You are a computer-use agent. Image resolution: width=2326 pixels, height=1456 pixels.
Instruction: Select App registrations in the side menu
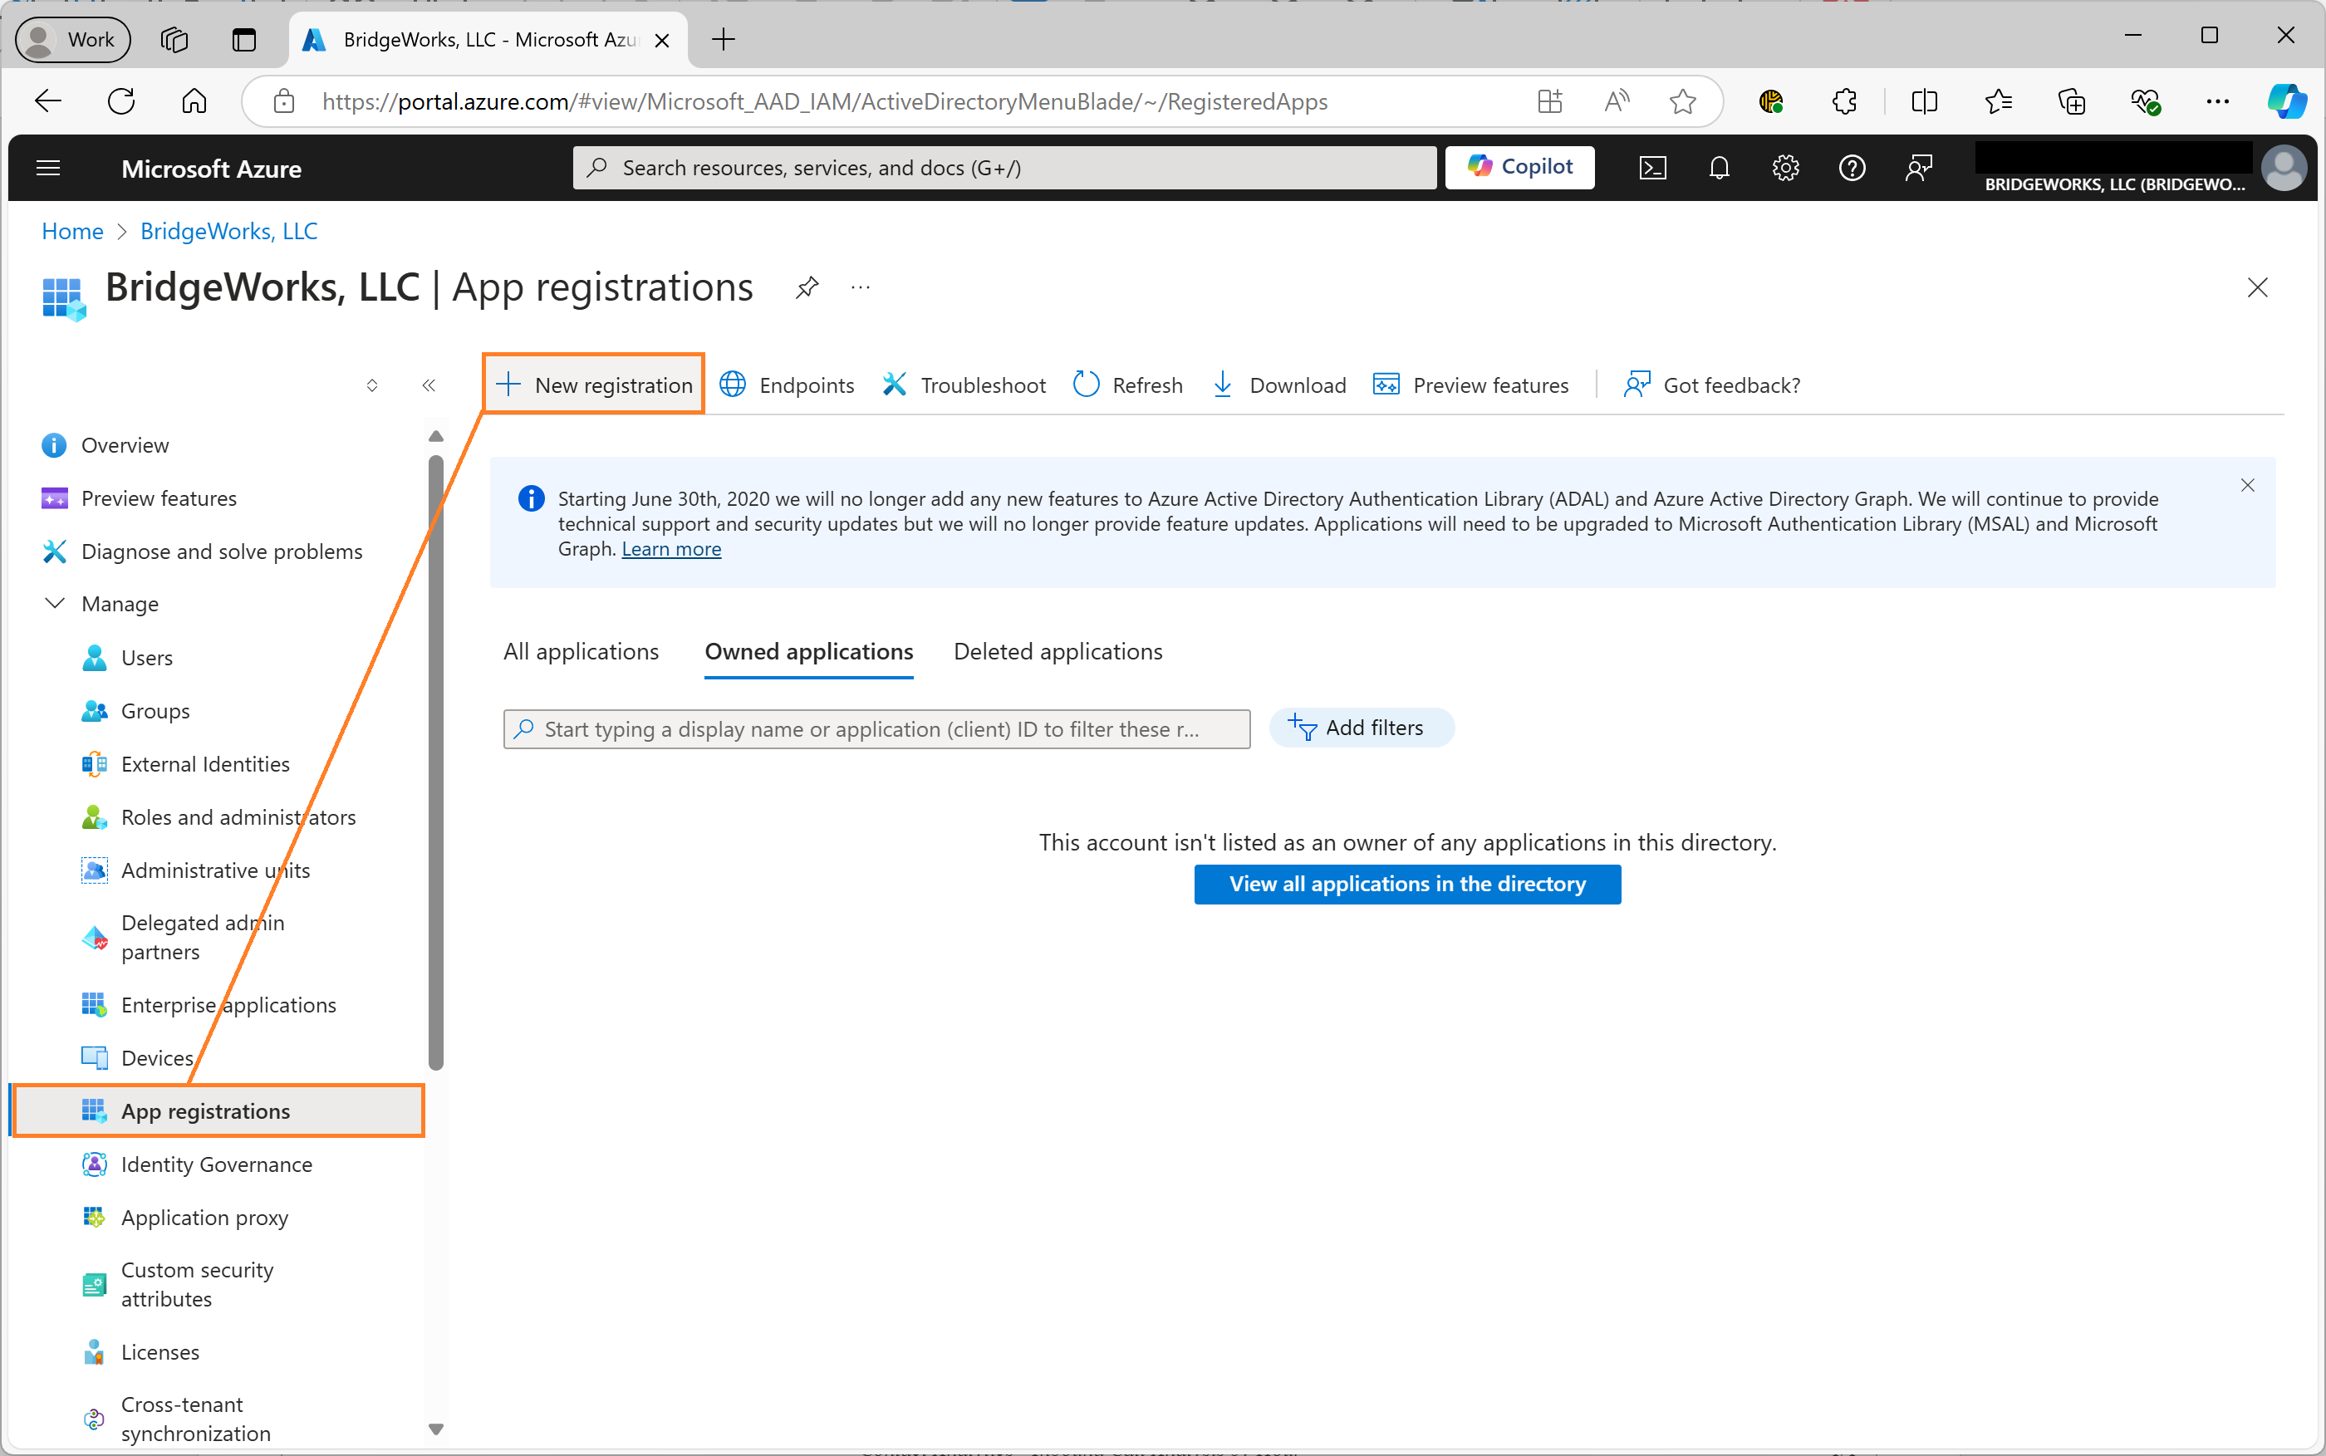(219, 1110)
